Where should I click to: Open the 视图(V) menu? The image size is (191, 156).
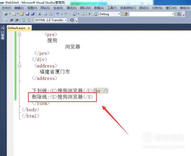tap(32, 8)
